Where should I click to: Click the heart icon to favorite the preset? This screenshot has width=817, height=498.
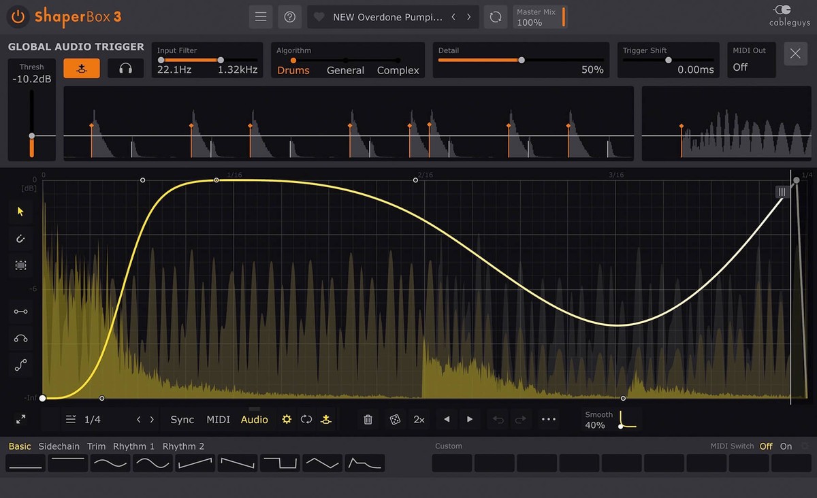pos(319,17)
